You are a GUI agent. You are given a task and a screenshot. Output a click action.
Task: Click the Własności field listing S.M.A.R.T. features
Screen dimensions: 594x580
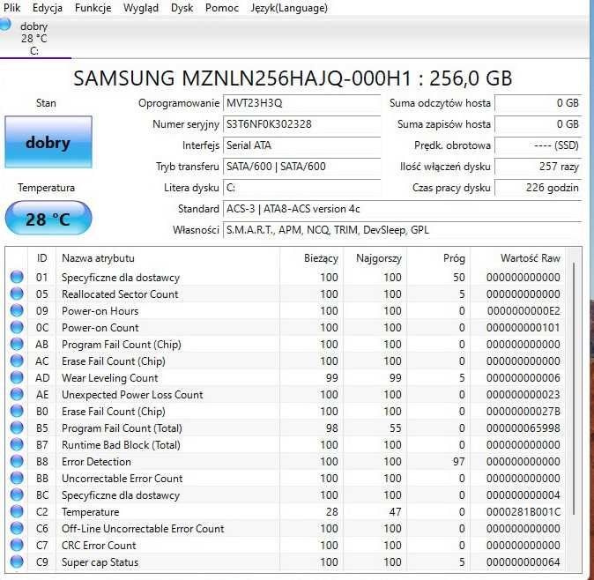402,230
